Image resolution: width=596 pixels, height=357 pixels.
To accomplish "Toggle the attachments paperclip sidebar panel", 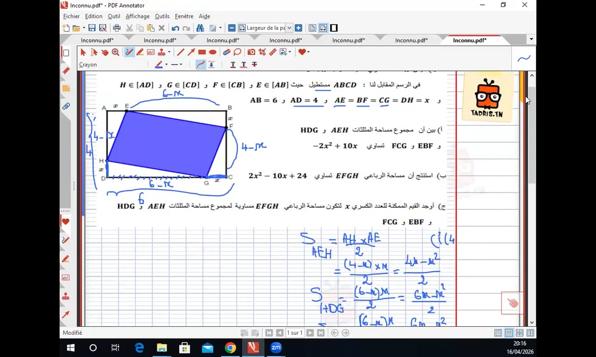I will point(66,106).
